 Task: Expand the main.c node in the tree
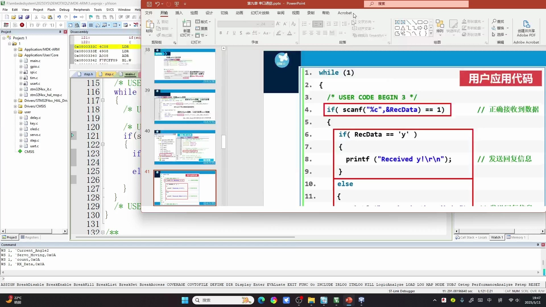coord(21,61)
